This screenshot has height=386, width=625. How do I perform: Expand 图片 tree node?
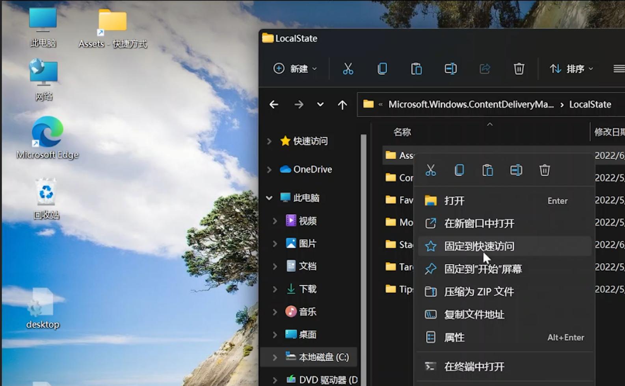275,244
